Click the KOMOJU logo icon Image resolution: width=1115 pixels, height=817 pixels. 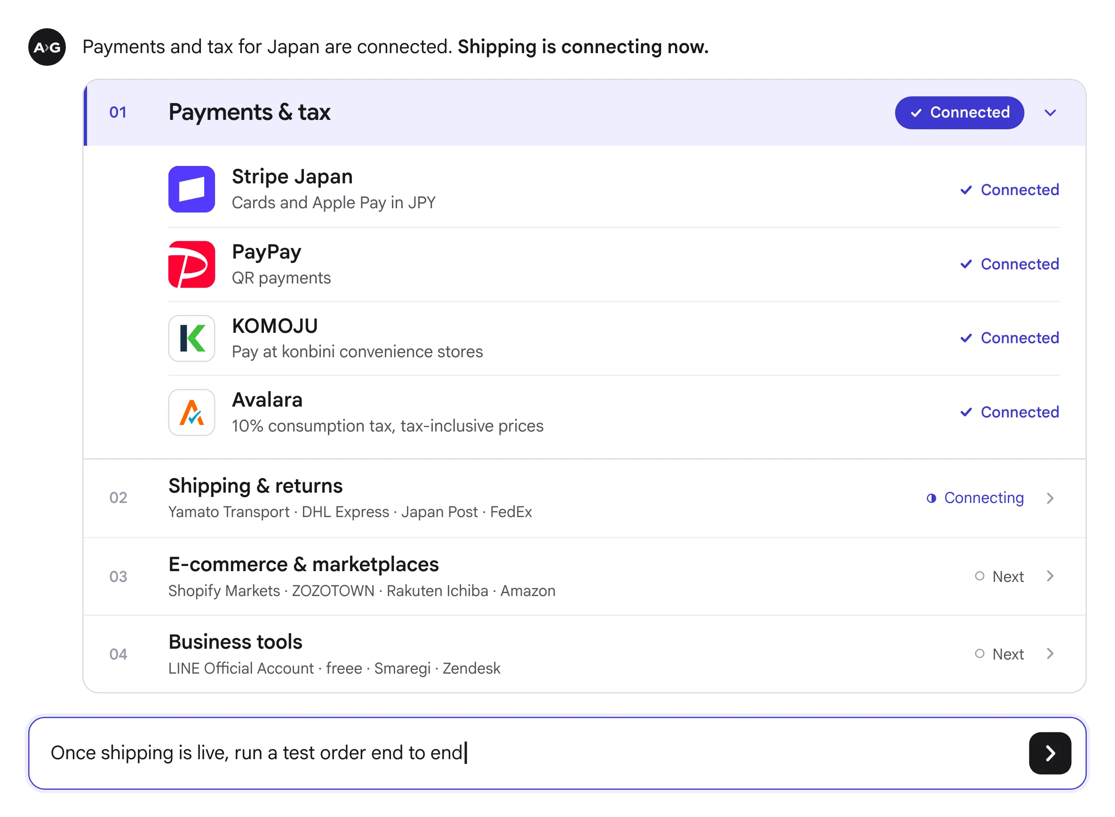(191, 338)
